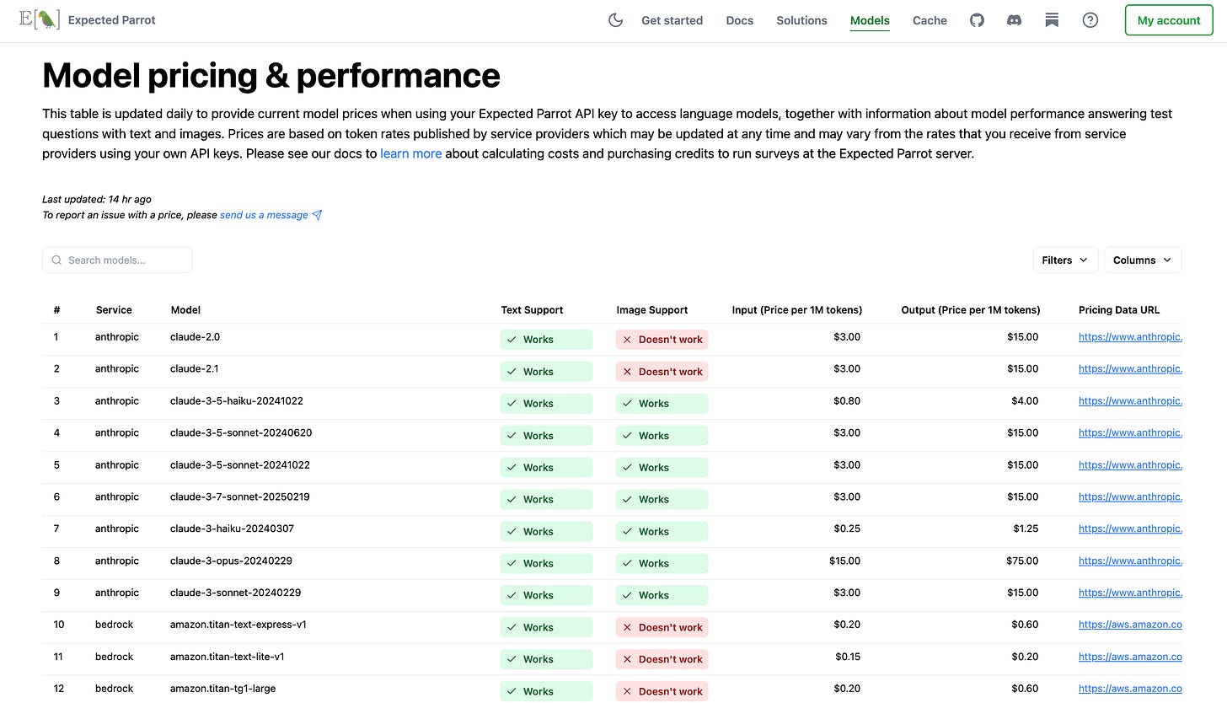The image size is (1227, 703).
Task: Select model name claude-2.1
Action: click(x=195, y=369)
